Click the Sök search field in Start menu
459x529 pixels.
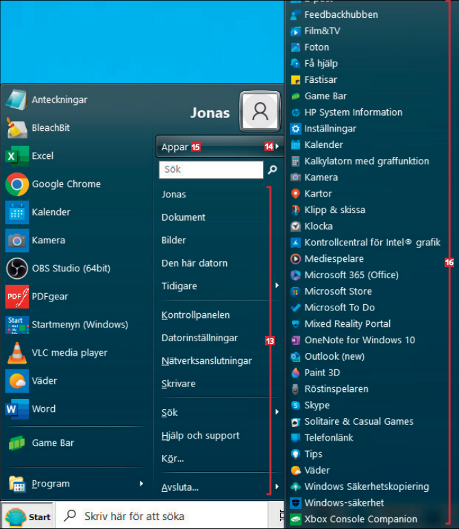point(211,169)
